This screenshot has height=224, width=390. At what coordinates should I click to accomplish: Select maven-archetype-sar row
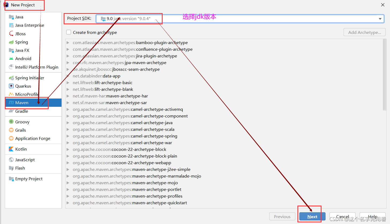(x=224, y=103)
